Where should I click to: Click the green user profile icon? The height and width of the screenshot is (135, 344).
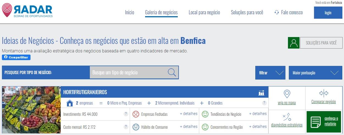click(294, 43)
